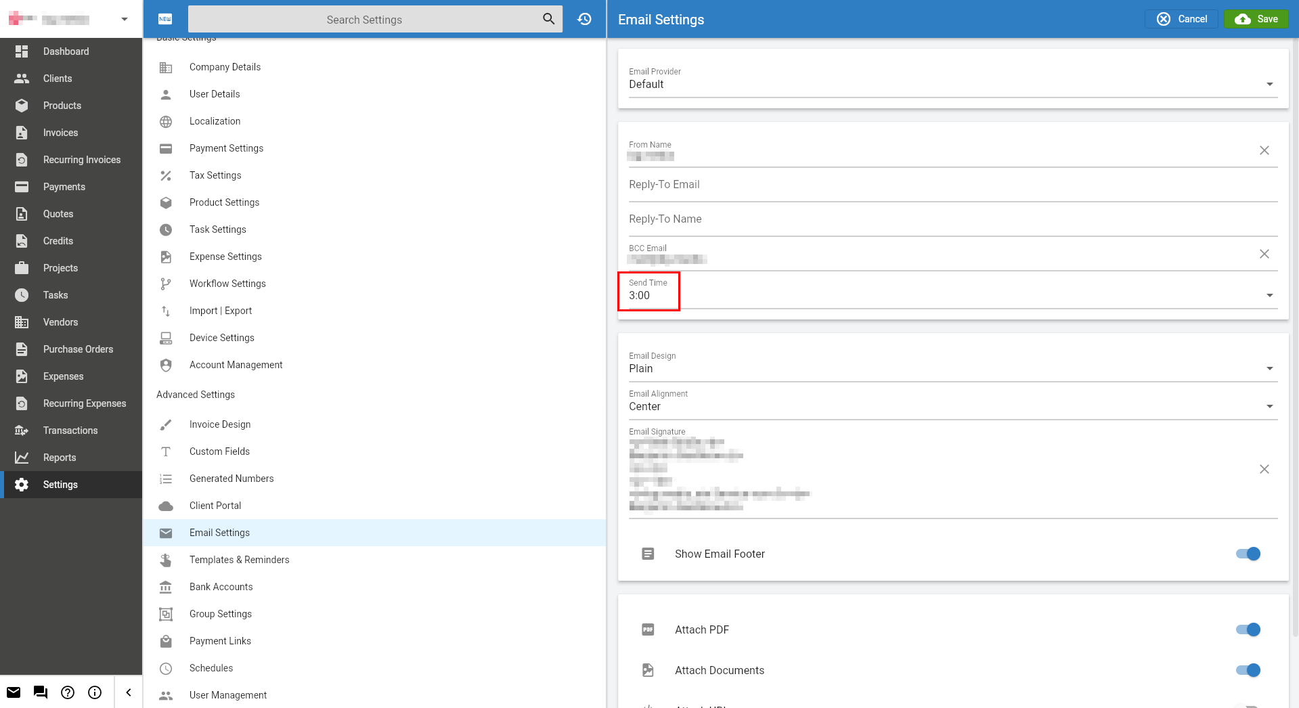Select the Localization globe icon
This screenshot has width=1299, height=708.
click(166, 121)
